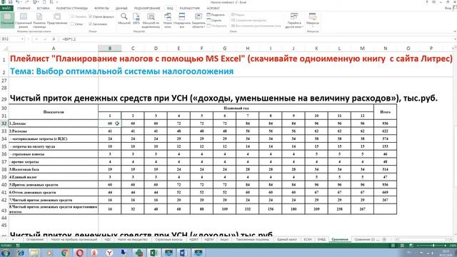Click the insert function fx button
Screen dimensions: 457x257
tap(54, 39)
